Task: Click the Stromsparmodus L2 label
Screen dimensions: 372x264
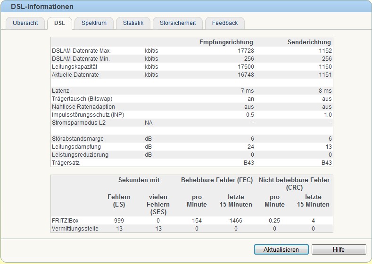Action: [79, 123]
